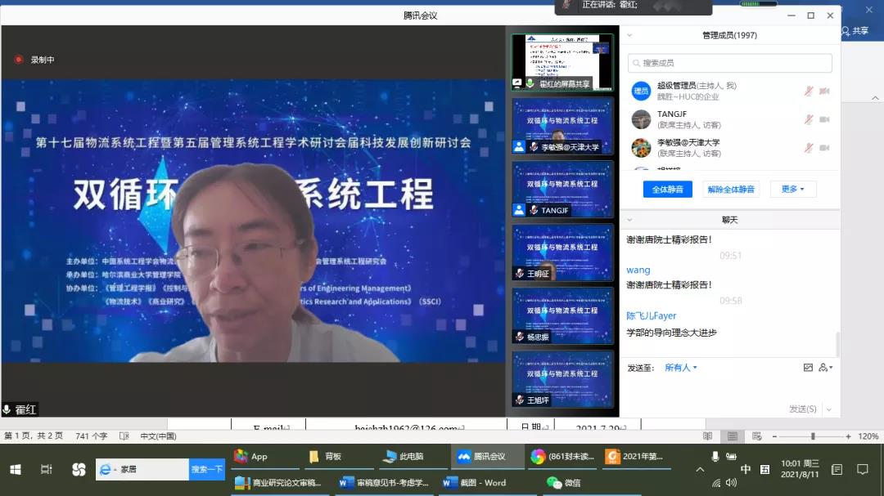This screenshot has width=884, height=496.
Task: Click the Word zoom slider handle
Action: 812,436
